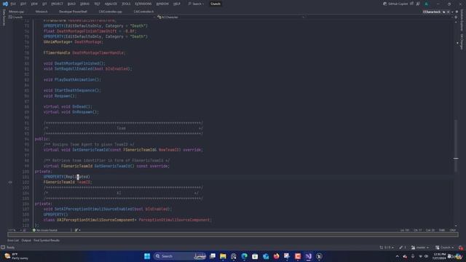Close the CCharacter.h tab
Screen dimensions: 466x262
pyautogui.click(x=449, y=12)
